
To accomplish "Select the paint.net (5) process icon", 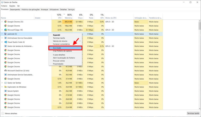I will (x=5, y=34).
